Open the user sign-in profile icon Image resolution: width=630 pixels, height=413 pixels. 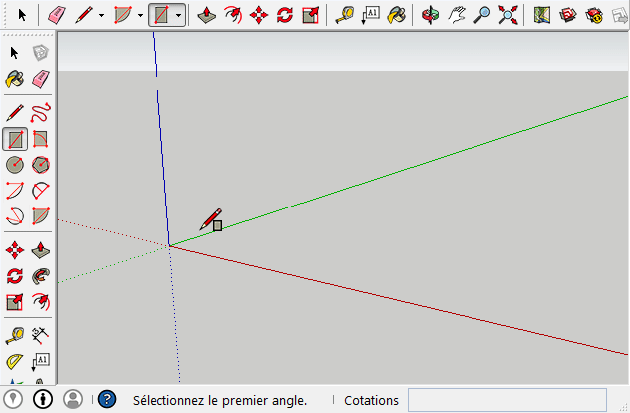coord(73,399)
